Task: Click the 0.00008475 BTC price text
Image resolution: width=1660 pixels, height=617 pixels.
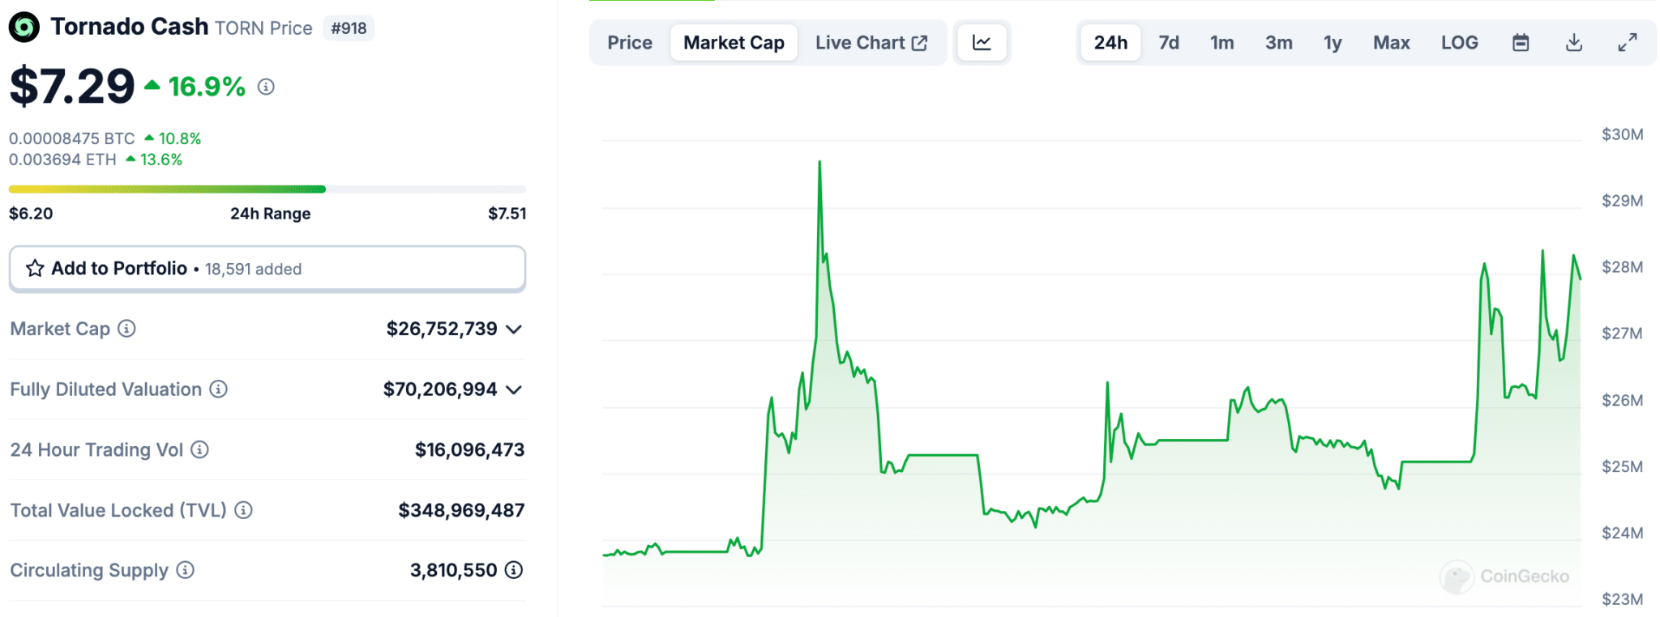Action: pos(72,138)
